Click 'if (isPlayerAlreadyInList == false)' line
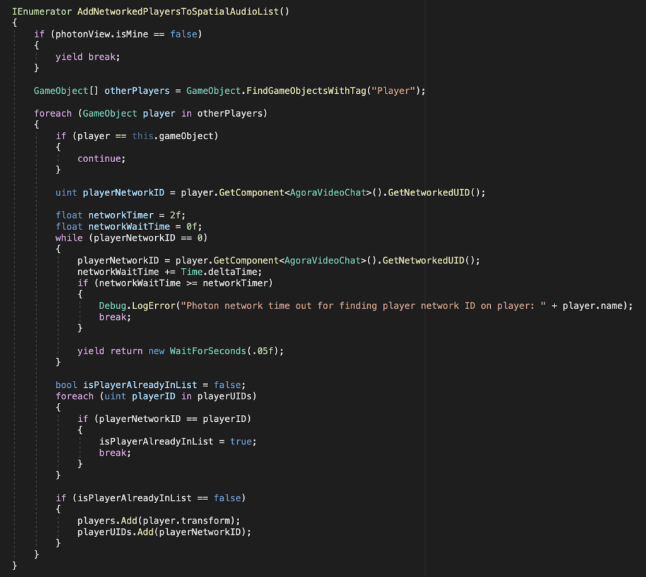The width and height of the screenshot is (646, 577). pyautogui.click(x=151, y=498)
